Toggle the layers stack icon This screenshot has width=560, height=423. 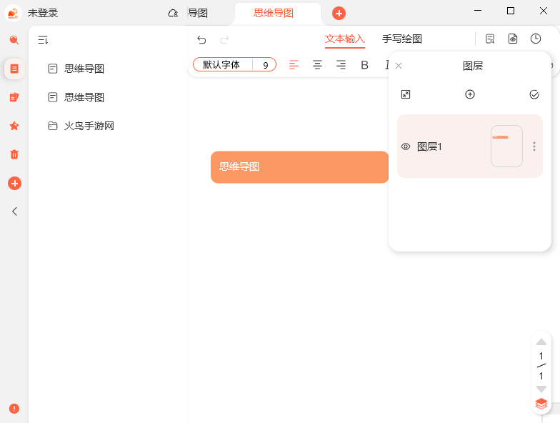[541, 404]
